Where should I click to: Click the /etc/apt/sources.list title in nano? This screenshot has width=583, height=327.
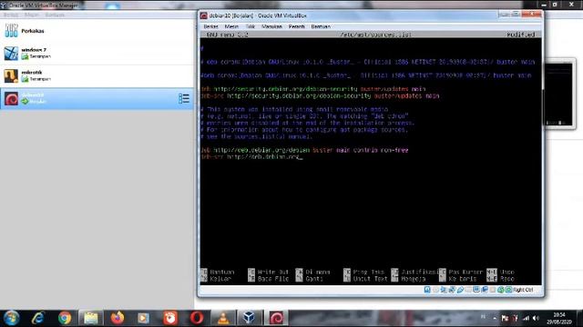point(375,35)
